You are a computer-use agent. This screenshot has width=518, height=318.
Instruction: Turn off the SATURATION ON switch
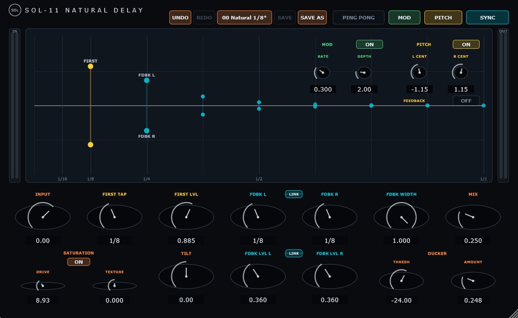pos(78,262)
